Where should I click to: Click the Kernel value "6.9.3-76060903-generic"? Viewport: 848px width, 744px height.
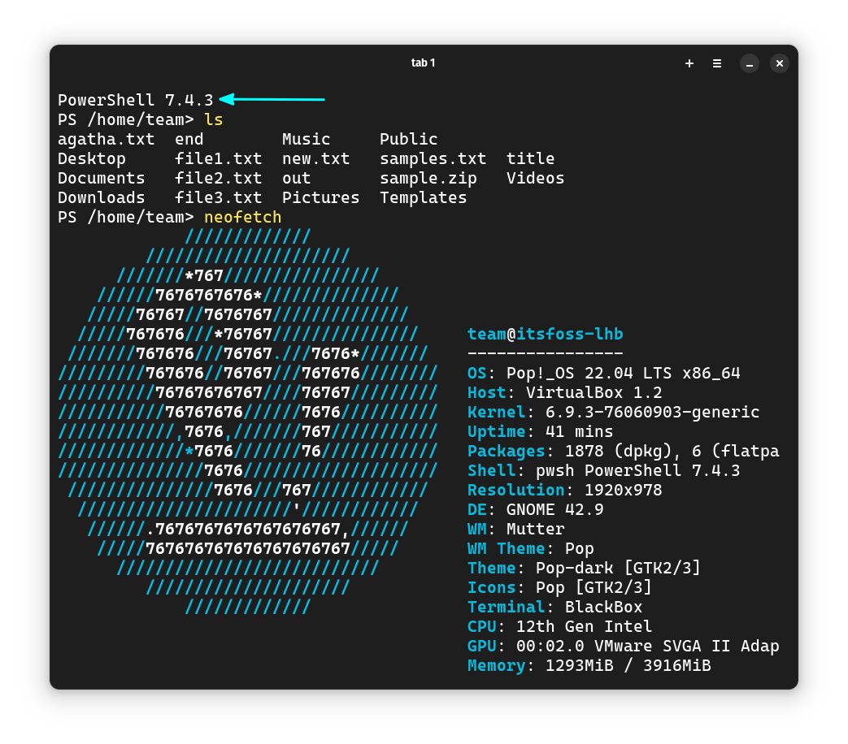(652, 412)
